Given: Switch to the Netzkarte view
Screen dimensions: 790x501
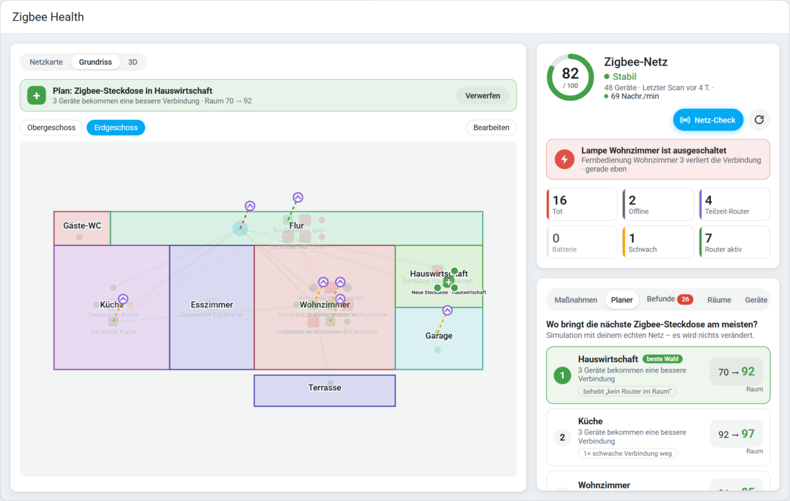Looking at the screenshot, I should (x=46, y=62).
